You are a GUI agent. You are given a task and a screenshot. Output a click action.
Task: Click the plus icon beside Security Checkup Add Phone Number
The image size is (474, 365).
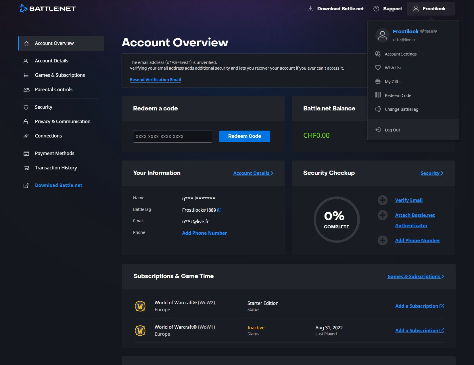pyautogui.click(x=383, y=240)
